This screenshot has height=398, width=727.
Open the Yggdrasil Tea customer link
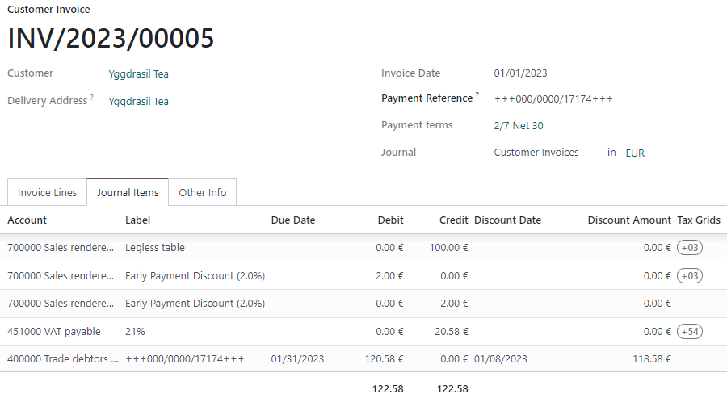[138, 74]
